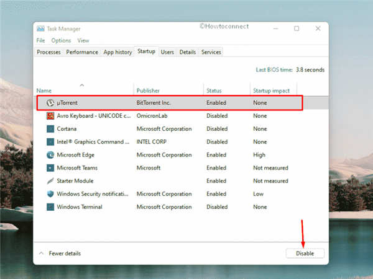Sort by the Name column header
The width and height of the screenshot is (373, 279).
coord(44,91)
